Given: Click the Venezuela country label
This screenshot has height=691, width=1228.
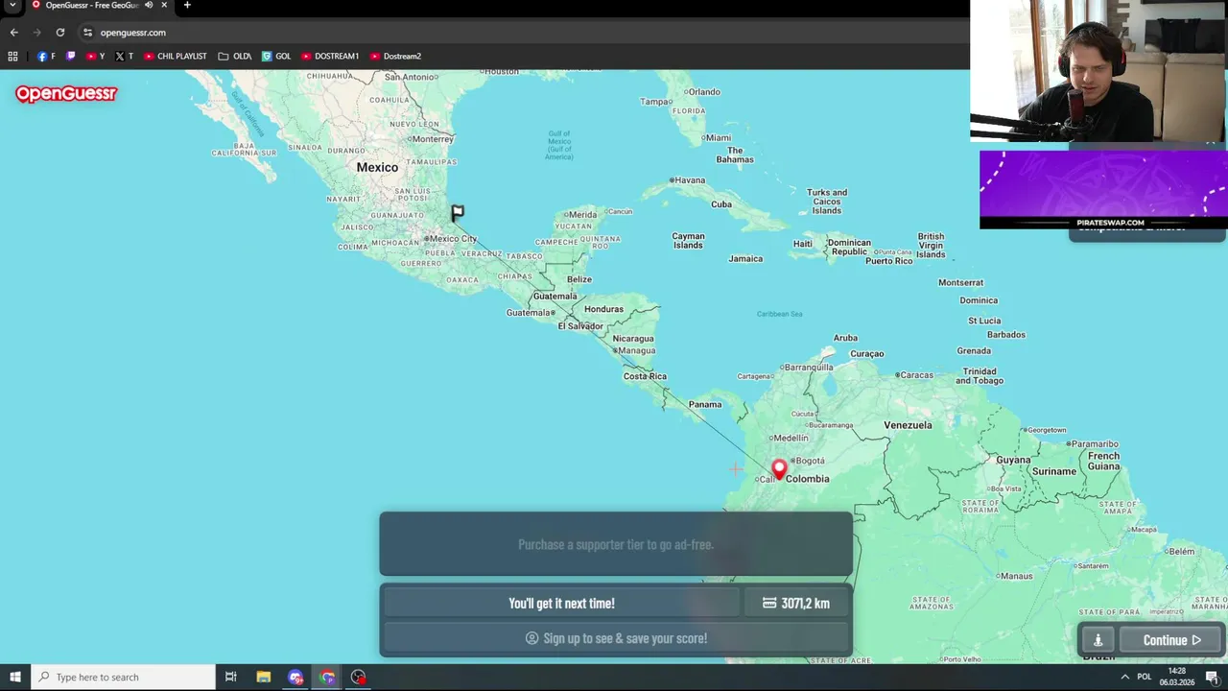Looking at the screenshot, I should pyautogui.click(x=908, y=425).
